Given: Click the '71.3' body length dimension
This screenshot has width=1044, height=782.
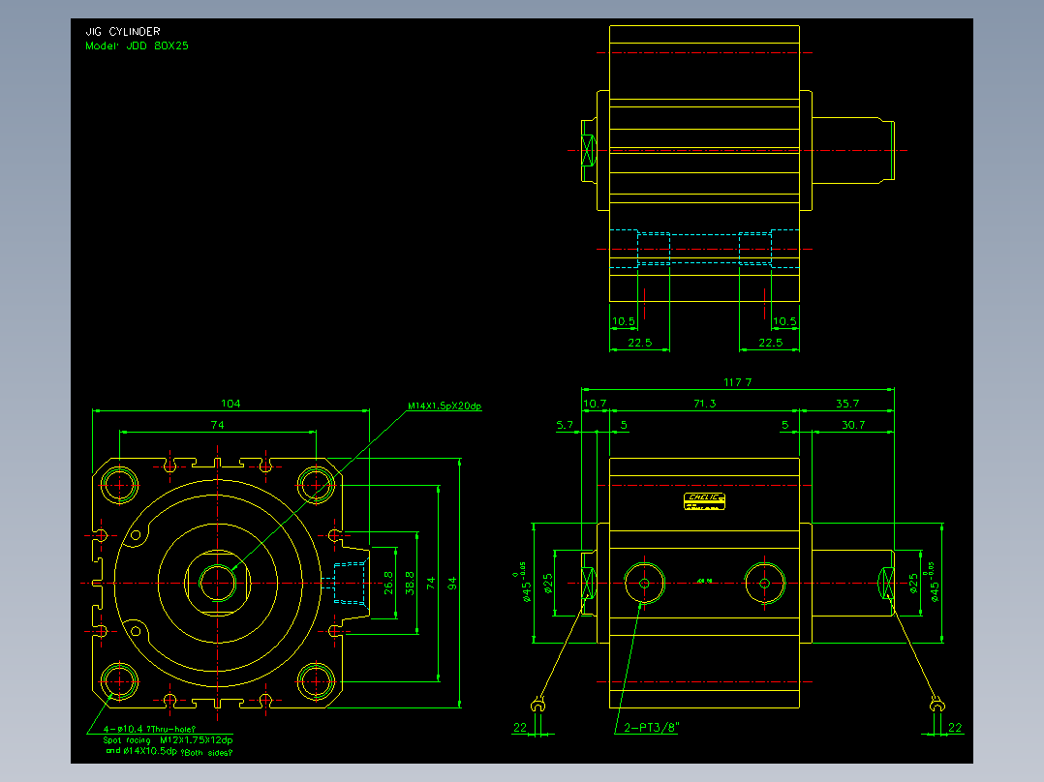Looking at the screenshot, I should [704, 404].
